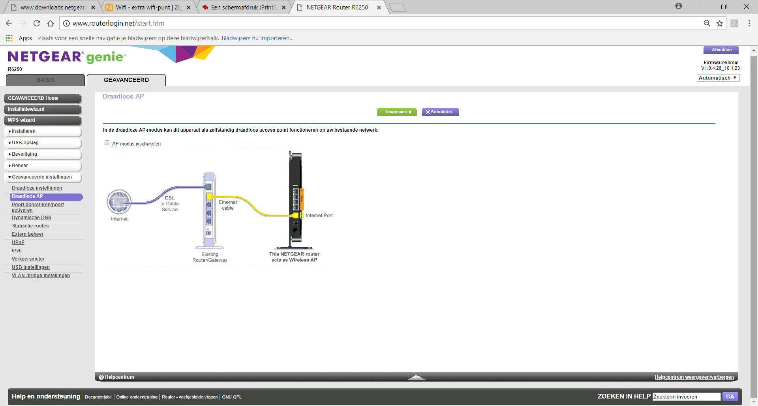Image resolution: width=758 pixels, height=406 pixels.
Task: Click the Helpcentrum question mark icon
Action: pyautogui.click(x=101, y=377)
